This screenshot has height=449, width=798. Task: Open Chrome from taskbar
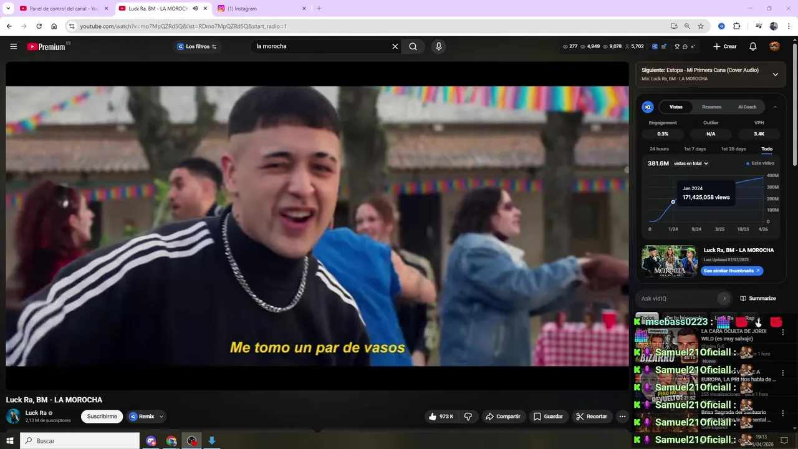pos(171,441)
